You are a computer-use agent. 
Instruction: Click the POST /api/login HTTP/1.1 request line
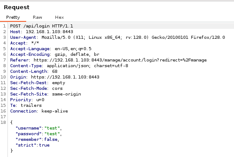41,26
